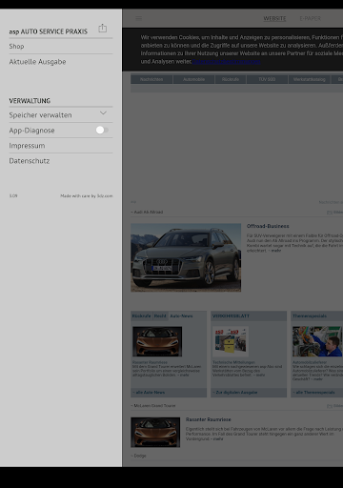Follow the alle Themenspecials link

pyautogui.click(x=313, y=393)
